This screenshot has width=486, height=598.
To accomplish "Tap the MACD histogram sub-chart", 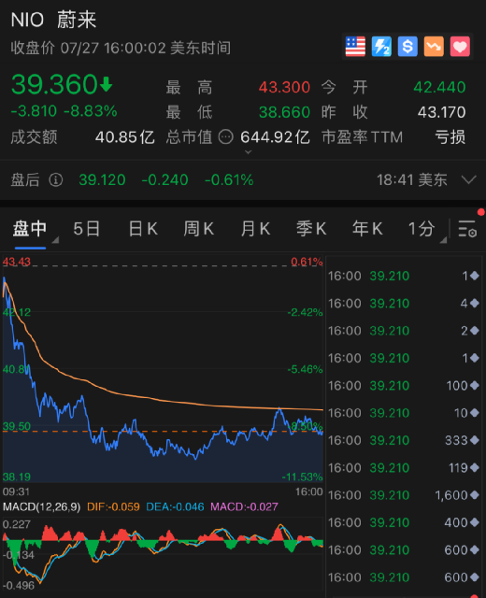I will [x=163, y=555].
